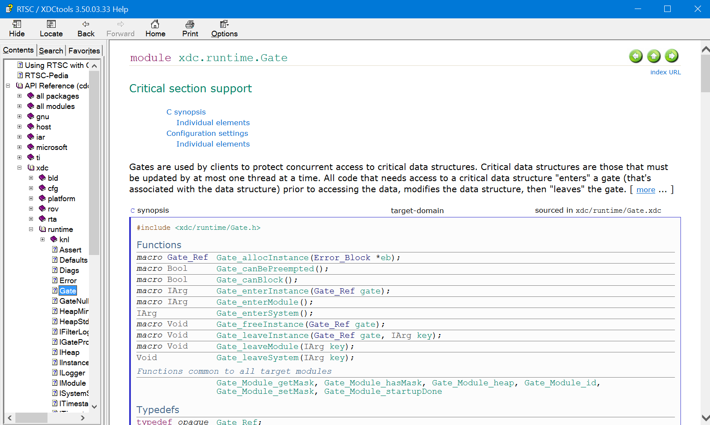Open the Gate_allocInstance function link
Image resolution: width=710 pixels, height=425 pixels.
point(263,258)
